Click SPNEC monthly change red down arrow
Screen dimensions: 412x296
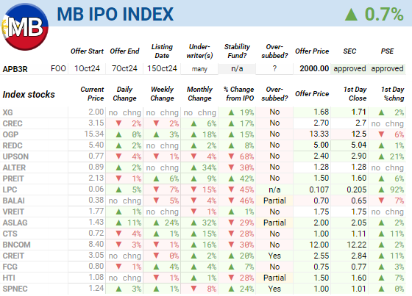[x=193, y=289]
